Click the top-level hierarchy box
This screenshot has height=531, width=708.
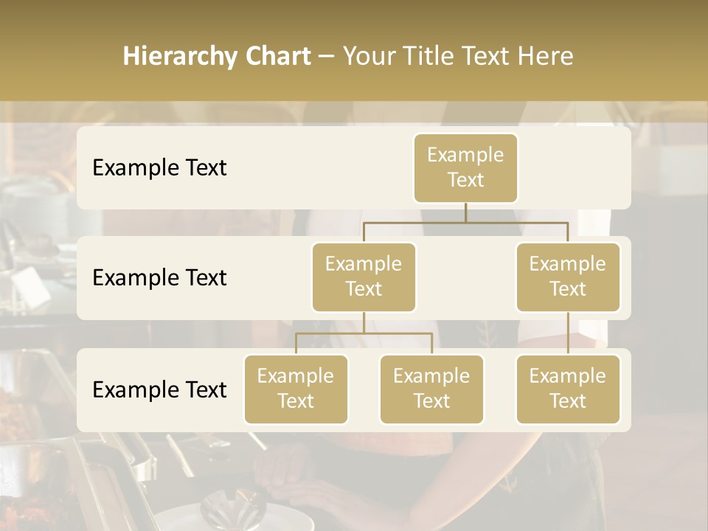click(465, 168)
